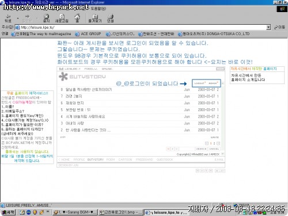Open post 5 보관함 번호 : 51

coord(78,109)
